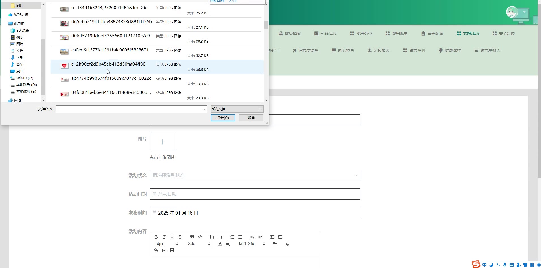The width and height of the screenshot is (541, 268).
Task: Apply strikethrough formatting in the editor
Action: point(180,237)
